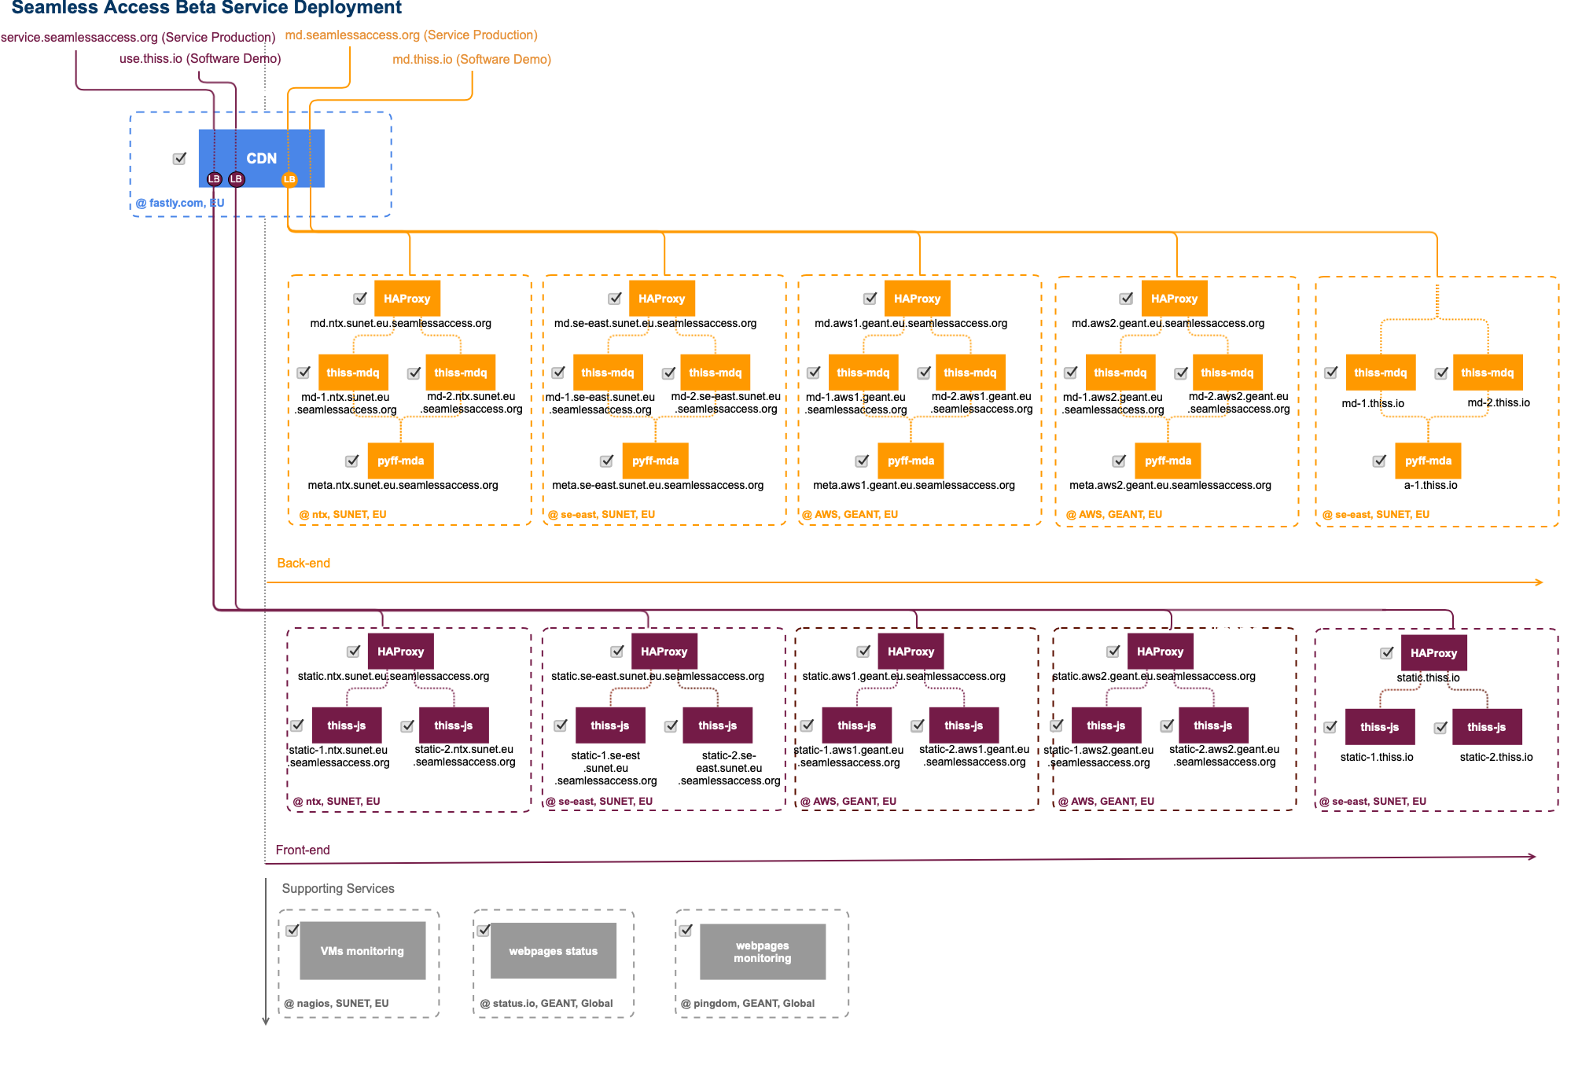
Task: Click the thiss-js node static-1.ntx.sunet.eu
Action: pyautogui.click(x=347, y=725)
